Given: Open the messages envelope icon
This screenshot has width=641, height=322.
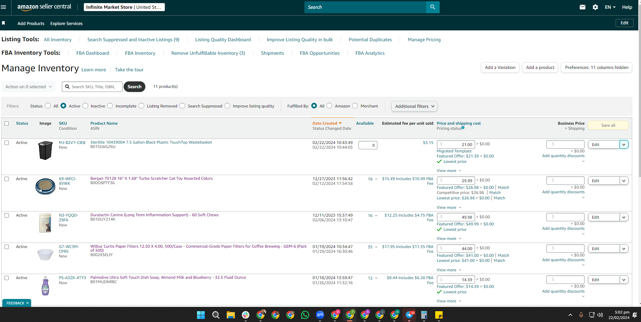Looking at the screenshot, I should coord(583,7).
